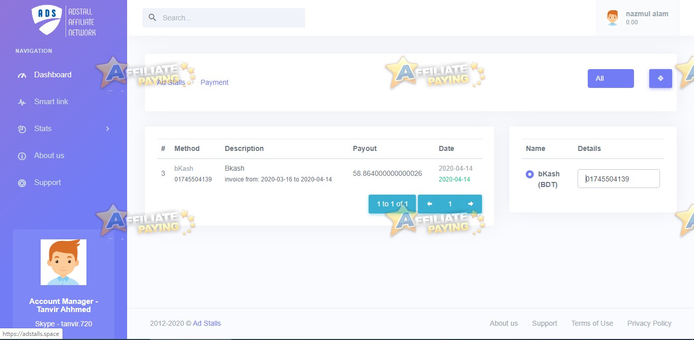Click the account manager avatar image
The image size is (694, 340).
click(64, 262)
